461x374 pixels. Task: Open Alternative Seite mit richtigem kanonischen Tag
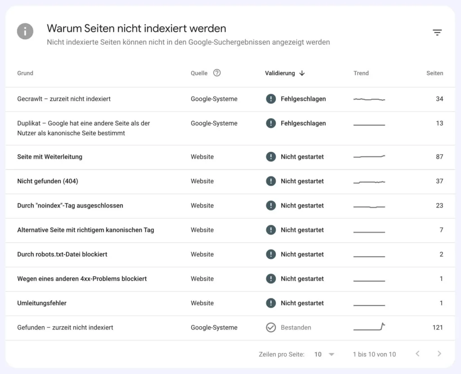(x=86, y=230)
